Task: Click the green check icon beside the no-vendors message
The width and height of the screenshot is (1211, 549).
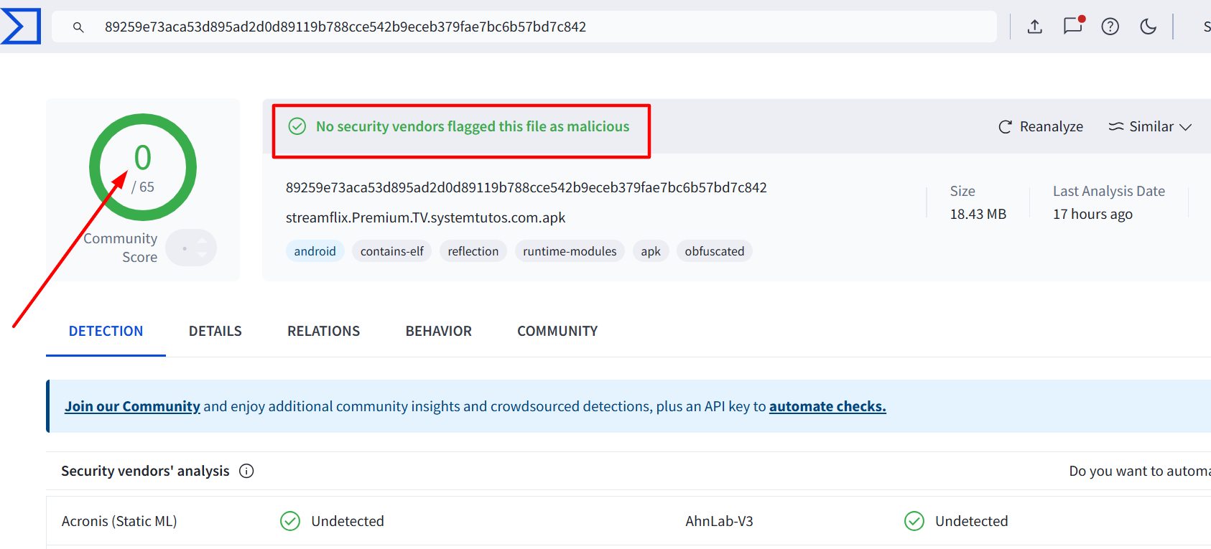Action: [297, 126]
